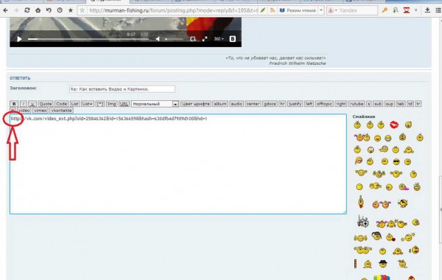The height and width of the screenshot is (280, 442).
Task: Open the font size dropdown
Action: 155,104
